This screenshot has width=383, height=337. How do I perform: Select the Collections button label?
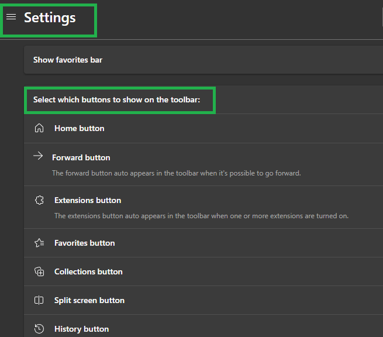[88, 271]
